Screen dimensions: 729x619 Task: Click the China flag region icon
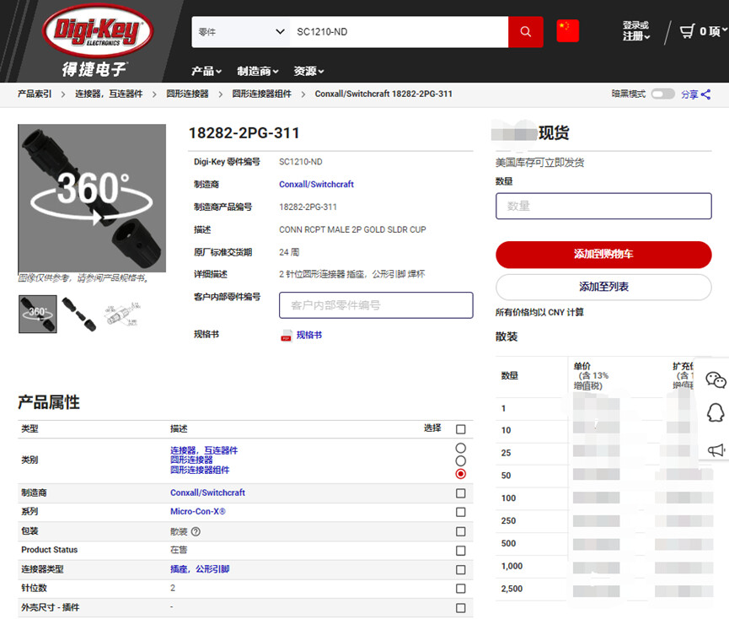[567, 31]
